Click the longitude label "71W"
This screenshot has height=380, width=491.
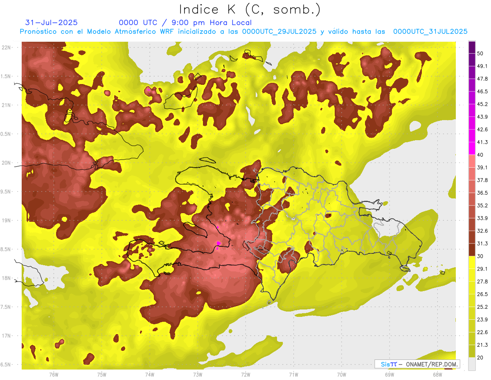pos(293,375)
